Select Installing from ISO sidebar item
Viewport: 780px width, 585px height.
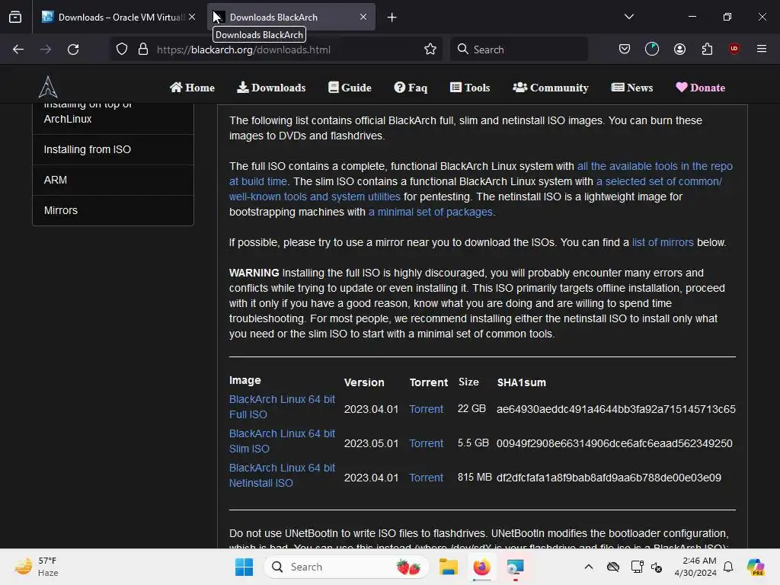point(113,150)
